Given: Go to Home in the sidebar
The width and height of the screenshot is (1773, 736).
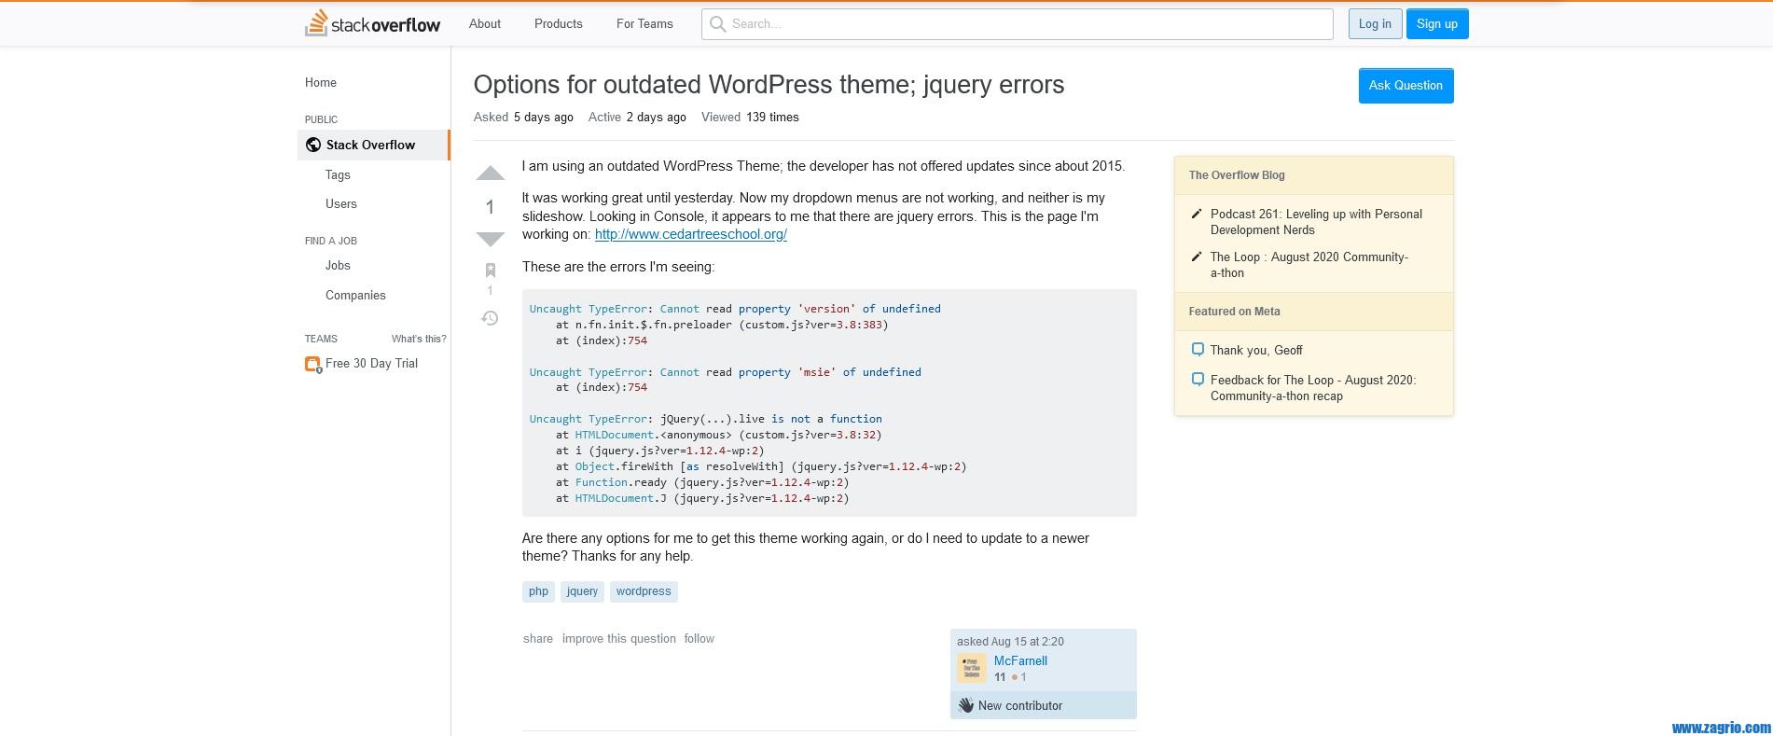Looking at the screenshot, I should click(x=321, y=82).
